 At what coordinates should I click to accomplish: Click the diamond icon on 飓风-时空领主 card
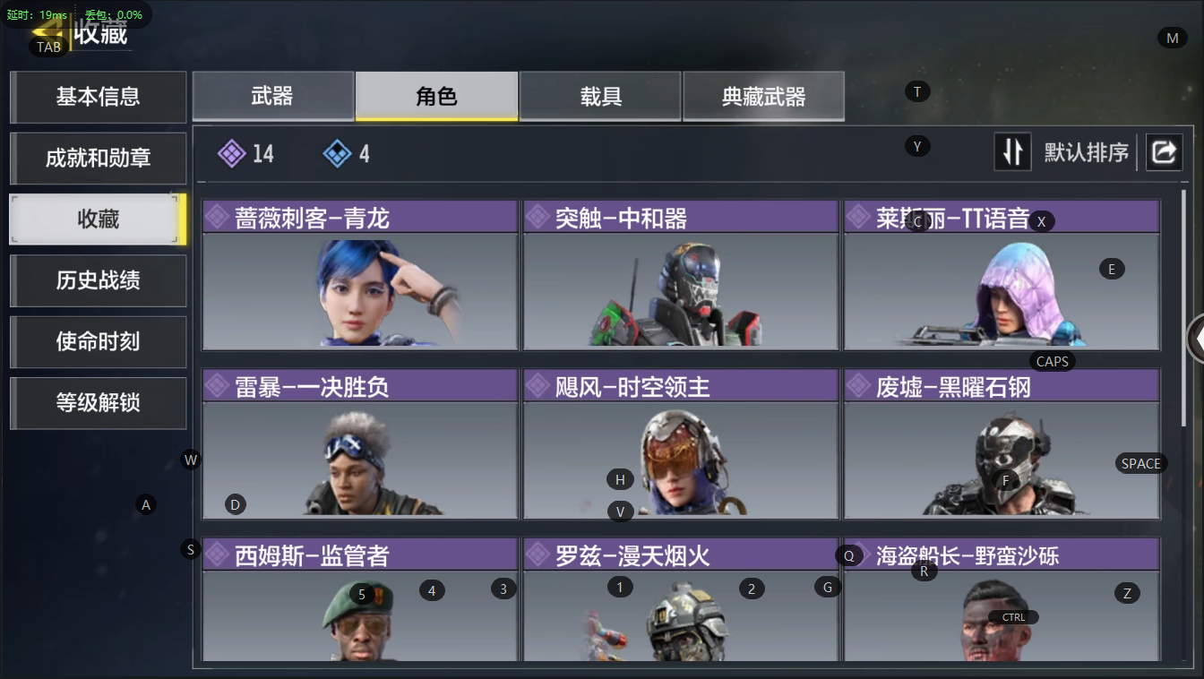537,385
